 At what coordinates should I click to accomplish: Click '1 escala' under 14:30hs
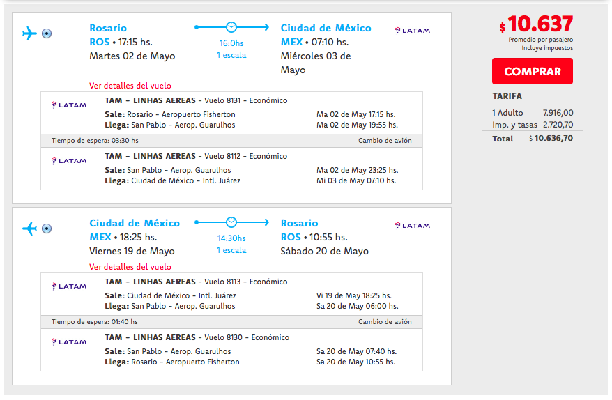pyautogui.click(x=231, y=250)
